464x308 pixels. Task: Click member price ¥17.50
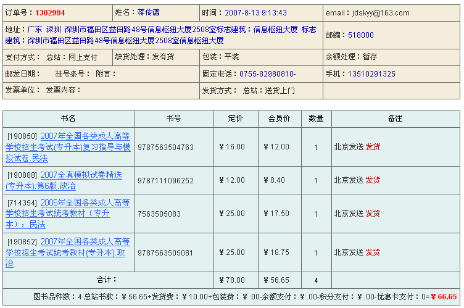[x=276, y=213]
